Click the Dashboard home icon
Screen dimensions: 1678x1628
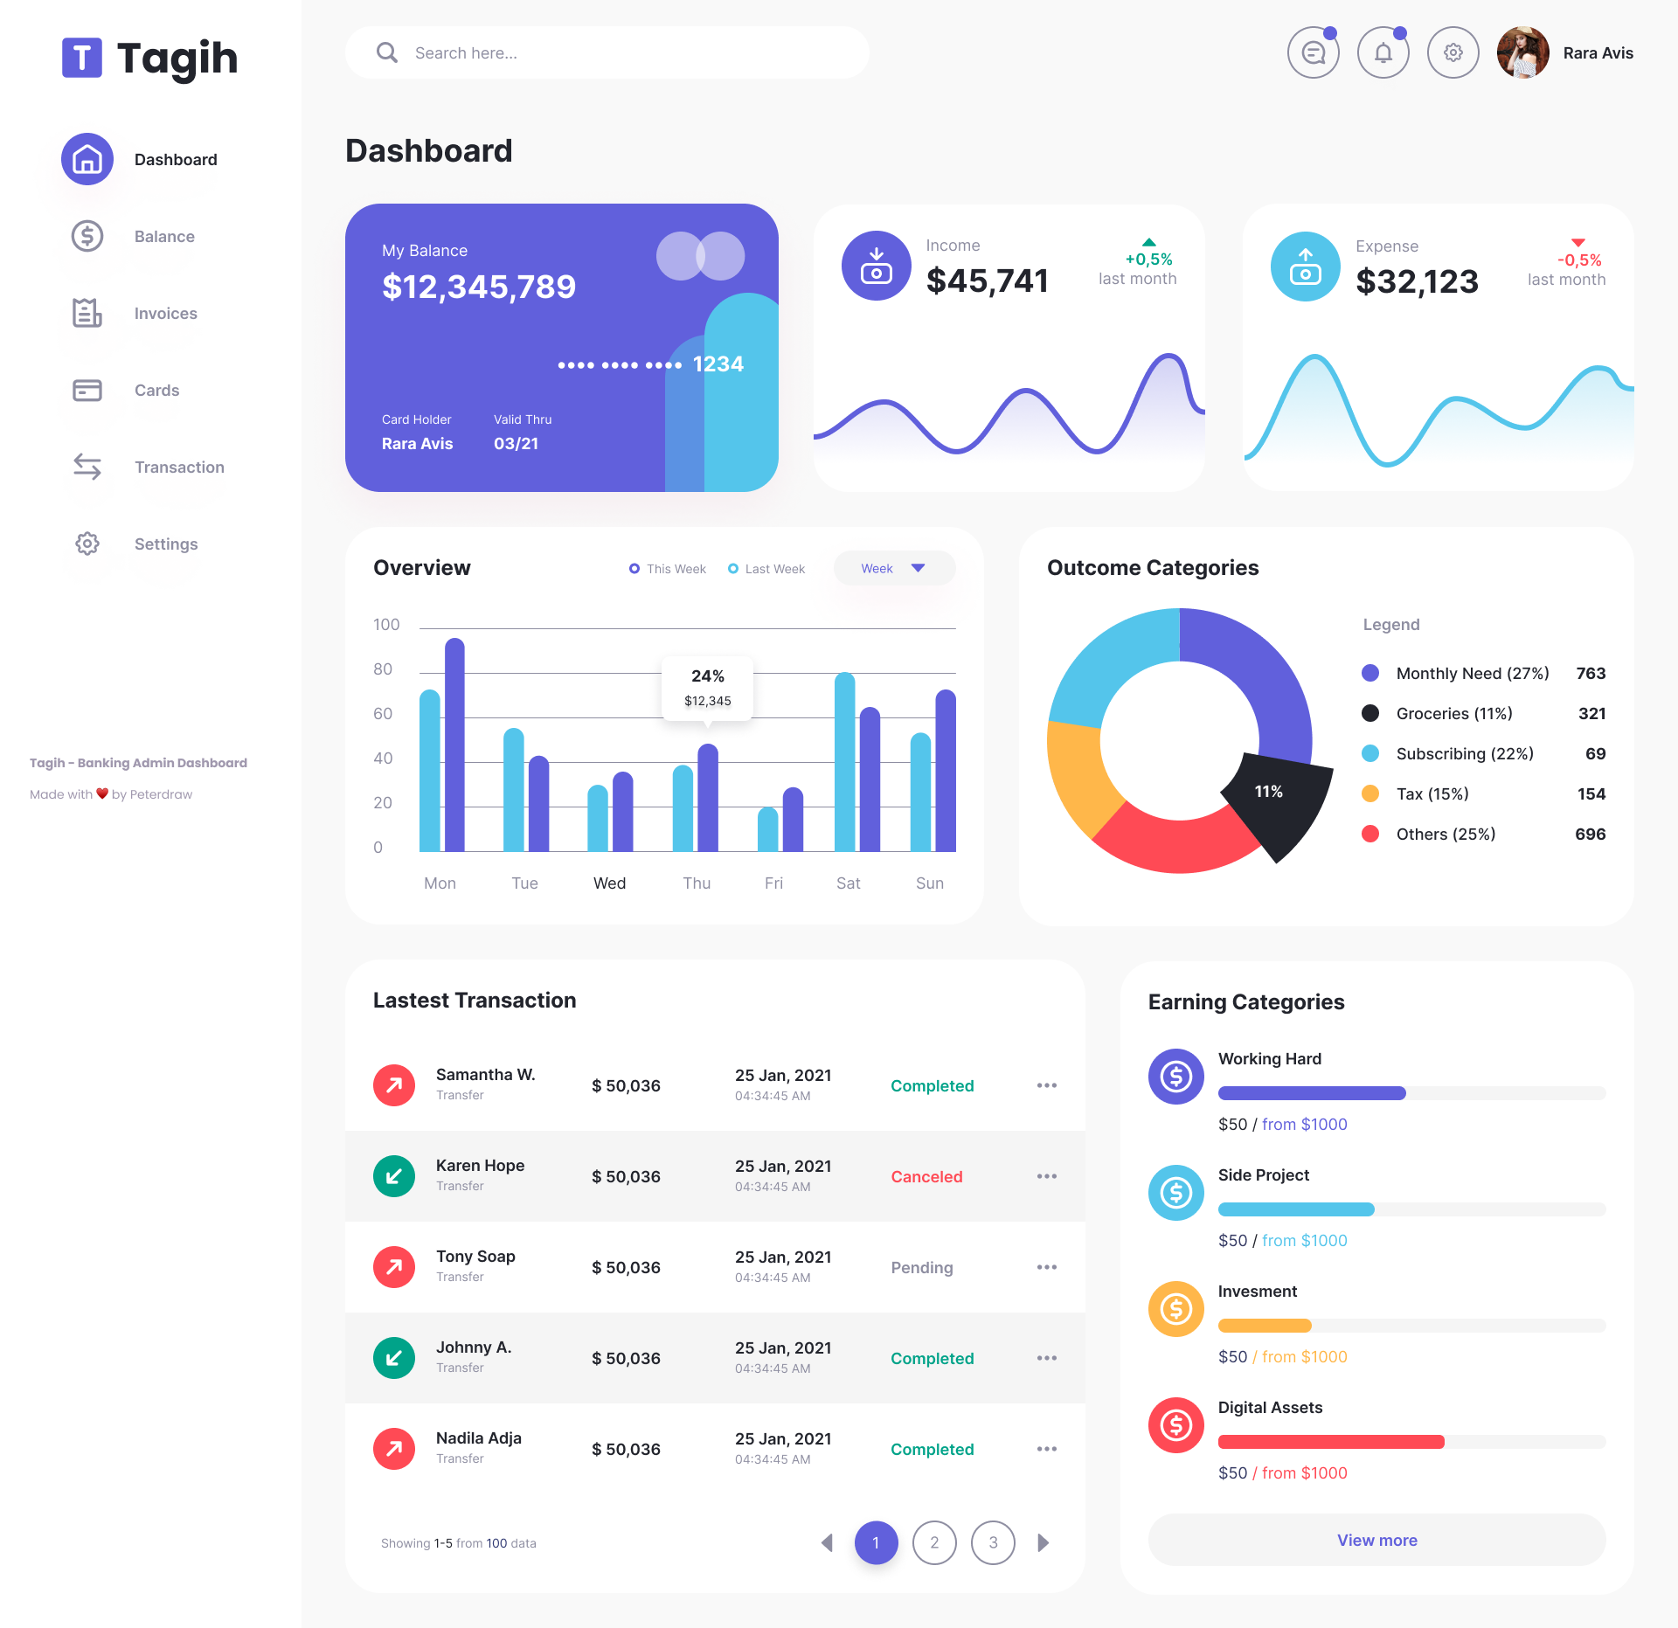pos(86,159)
